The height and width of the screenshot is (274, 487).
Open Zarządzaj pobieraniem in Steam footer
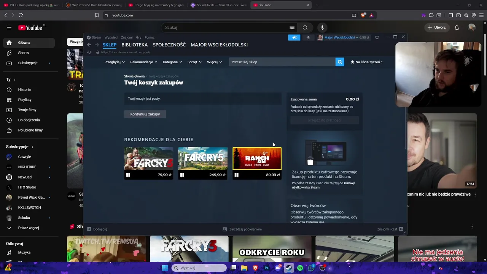(x=242, y=229)
